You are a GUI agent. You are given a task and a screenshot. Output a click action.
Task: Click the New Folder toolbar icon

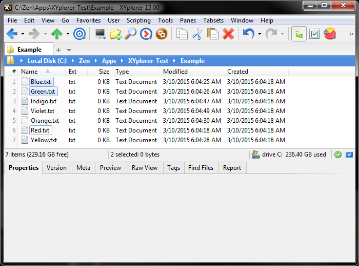pyautogui.click(x=115, y=34)
